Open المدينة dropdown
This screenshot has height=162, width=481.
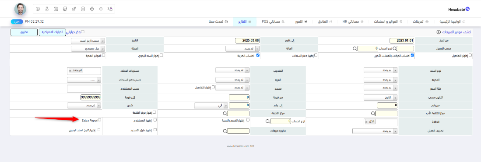click(381, 80)
